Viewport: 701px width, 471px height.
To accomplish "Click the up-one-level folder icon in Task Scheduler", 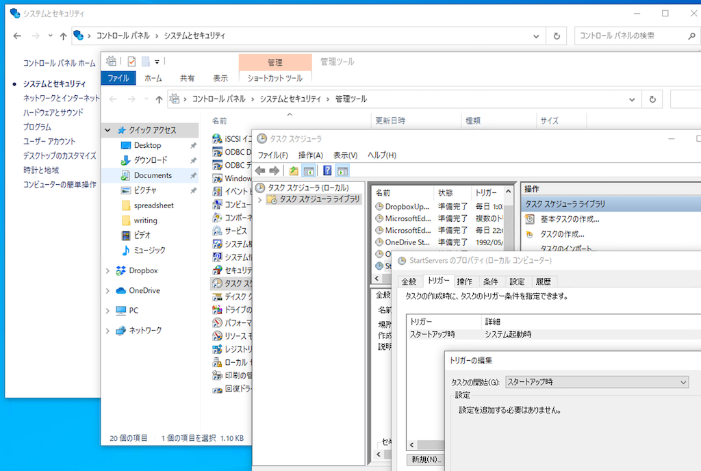I will click(294, 170).
